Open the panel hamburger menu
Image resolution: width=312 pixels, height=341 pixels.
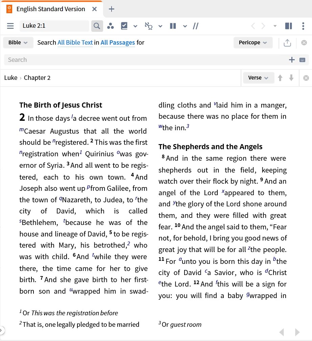(x=10, y=26)
